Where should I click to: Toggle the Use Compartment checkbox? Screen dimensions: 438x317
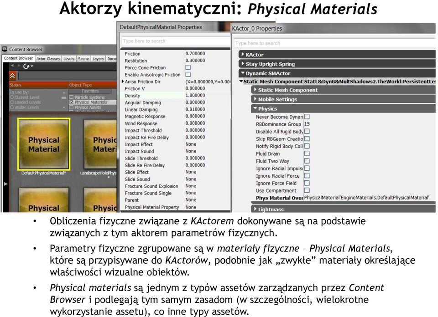click(x=307, y=190)
